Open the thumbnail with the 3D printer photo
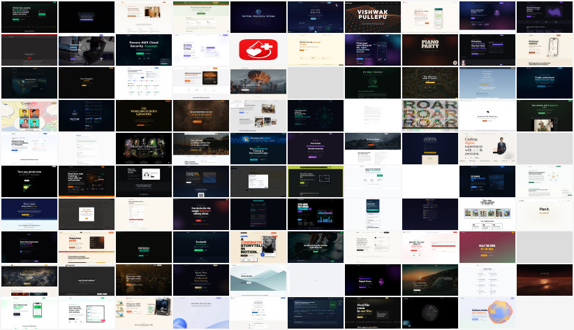Screen dimensions: 574x330 pos(144,313)
